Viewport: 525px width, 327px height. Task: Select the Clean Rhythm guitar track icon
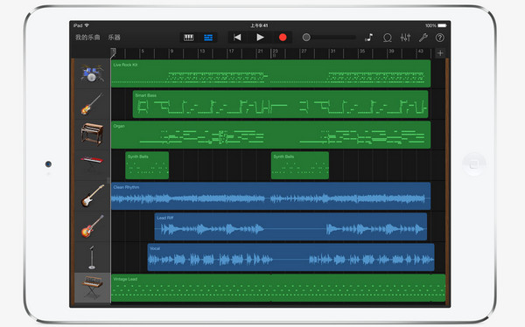(x=92, y=196)
